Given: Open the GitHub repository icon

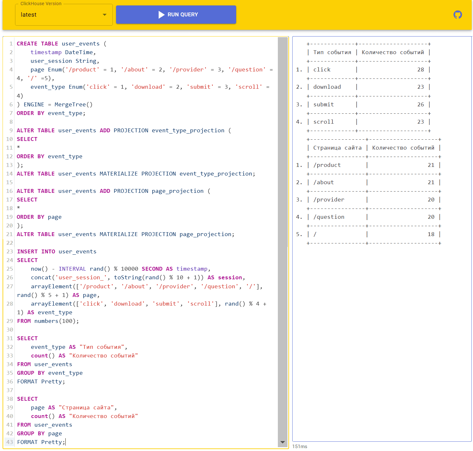Looking at the screenshot, I should (x=458, y=15).
